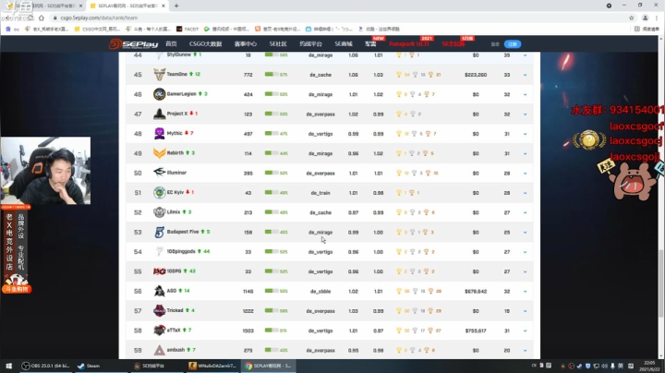Open the Budapest Five team name link
Image resolution: width=665 pixels, height=373 pixels.
pos(182,232)
